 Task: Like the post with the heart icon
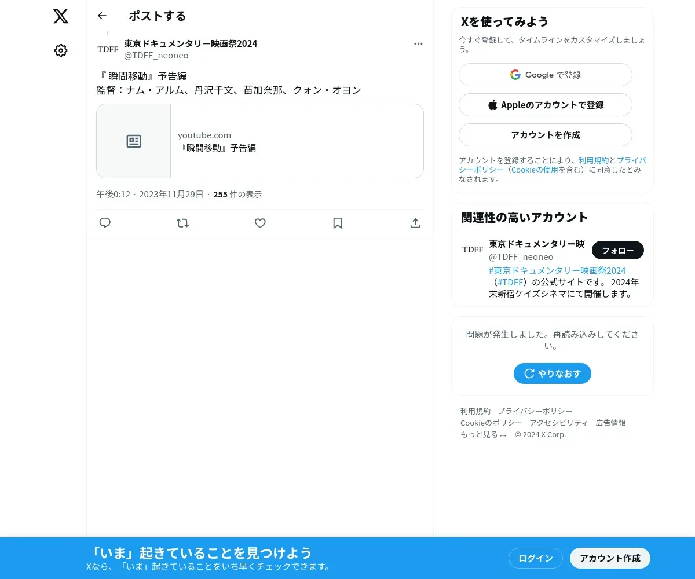tap(260, 223)
